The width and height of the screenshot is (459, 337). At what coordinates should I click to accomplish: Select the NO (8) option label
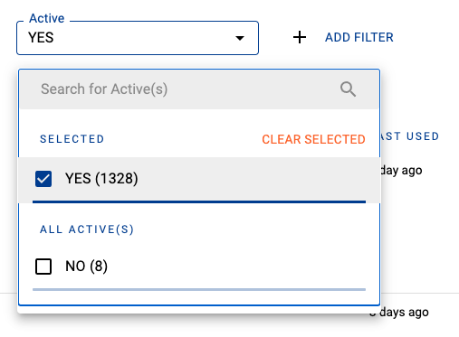pos(87,267)
